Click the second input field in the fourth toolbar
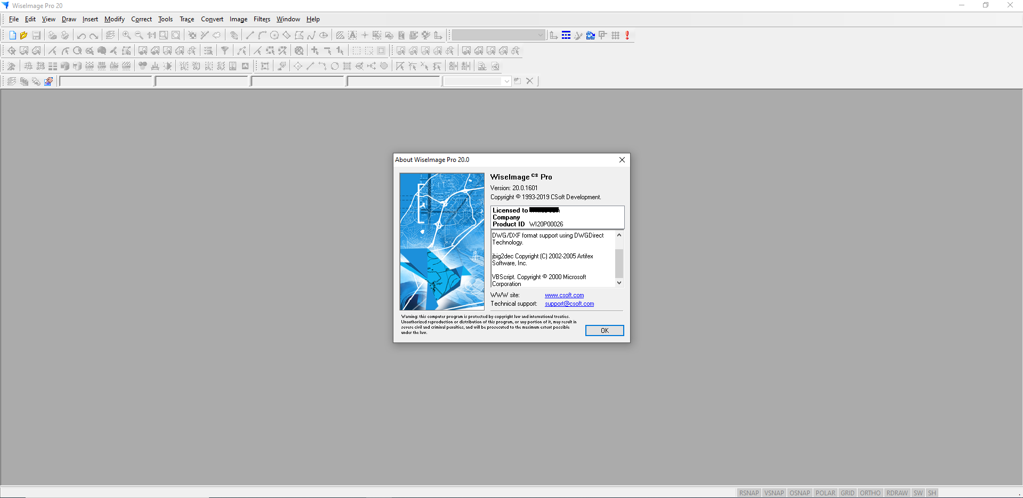The height and width of the screenshot is (498, 1023). tap(202, 81)
